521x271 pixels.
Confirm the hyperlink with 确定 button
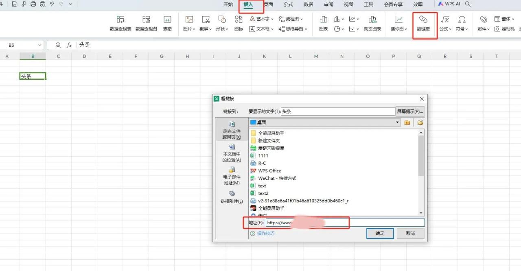tap(380, 234)
